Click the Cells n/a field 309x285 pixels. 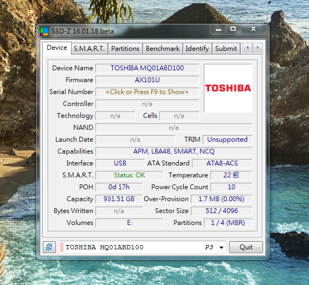[x=179, y=116]
